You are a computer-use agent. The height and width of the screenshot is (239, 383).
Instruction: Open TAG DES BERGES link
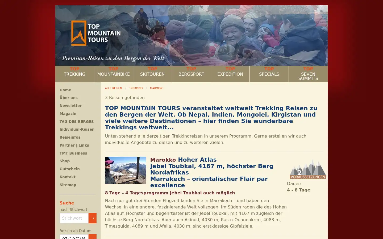tap(77, 122)
